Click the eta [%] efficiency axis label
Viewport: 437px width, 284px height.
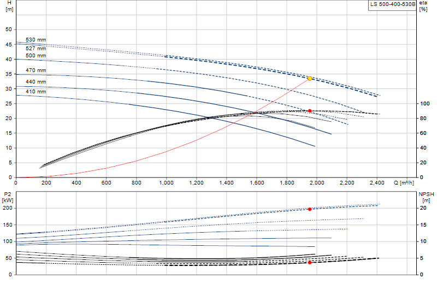[423, 6]
